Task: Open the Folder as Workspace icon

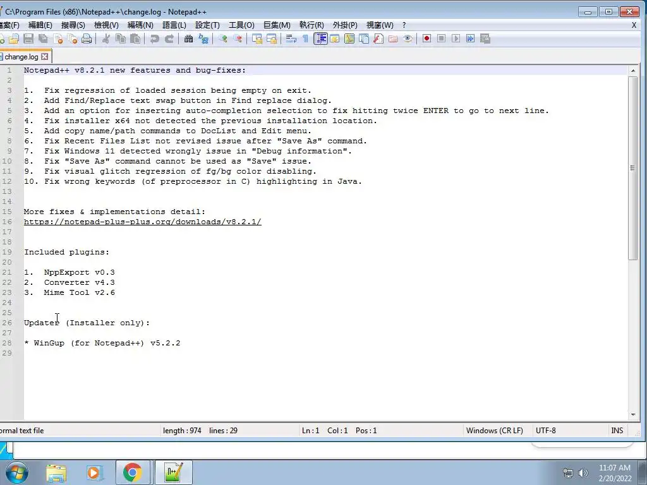Action: pos(393,39)
